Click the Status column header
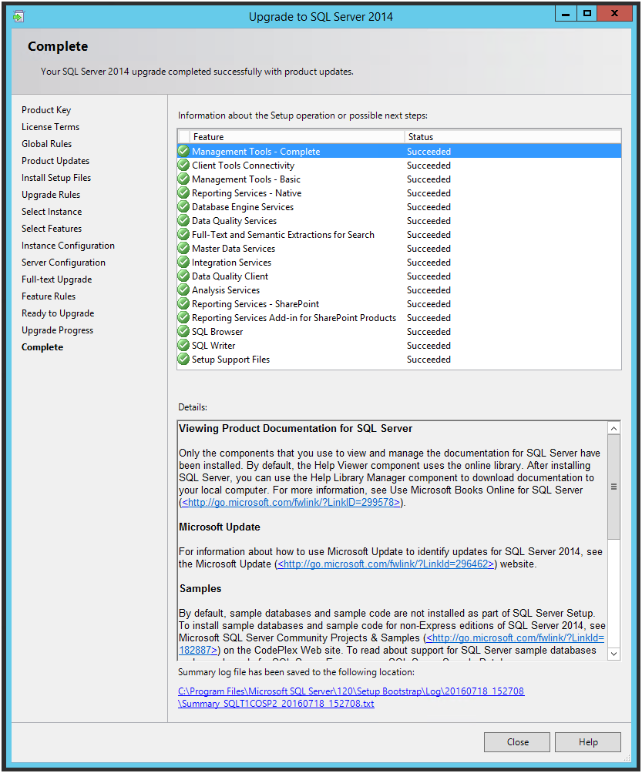This screenshot has height=773, width=642. (x=513, y=136)
